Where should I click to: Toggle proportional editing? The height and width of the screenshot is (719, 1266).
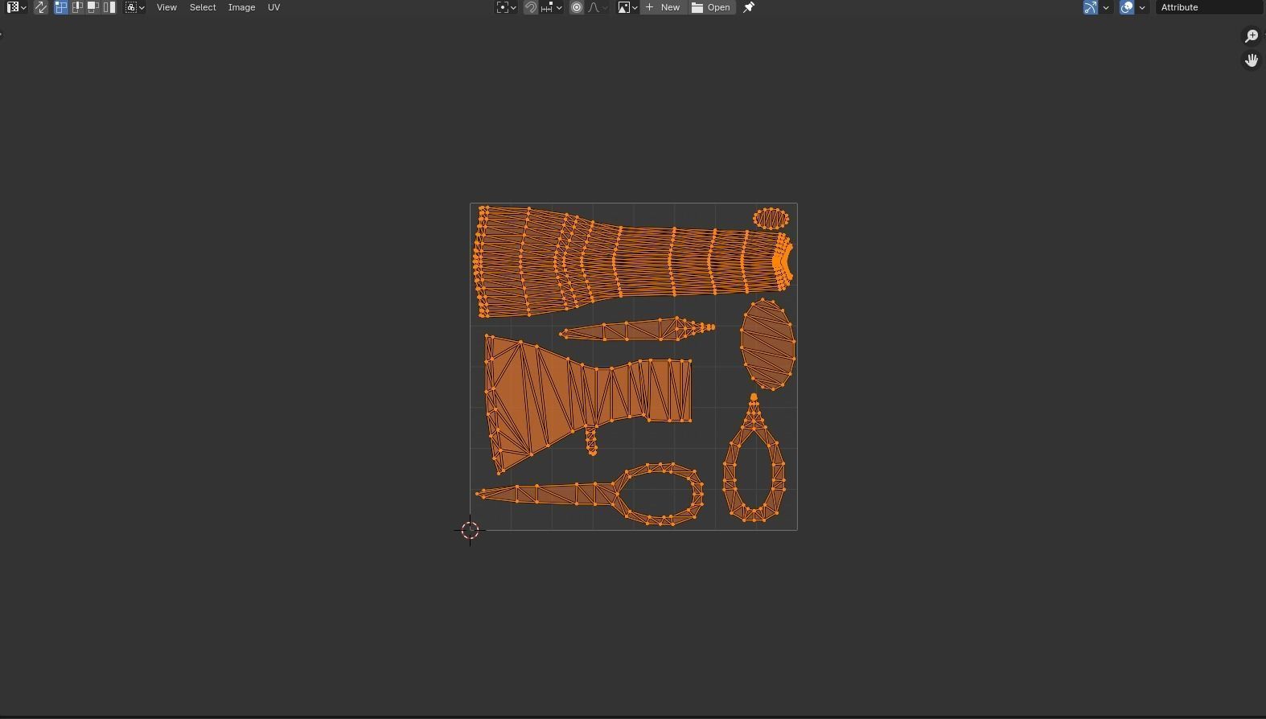(x=577, y=7)
